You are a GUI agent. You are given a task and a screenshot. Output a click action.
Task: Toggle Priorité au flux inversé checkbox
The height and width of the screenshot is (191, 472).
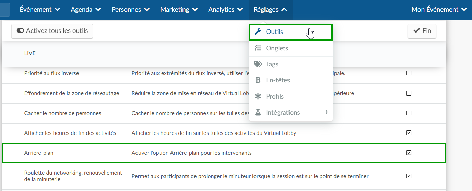(x=409, y=73)
